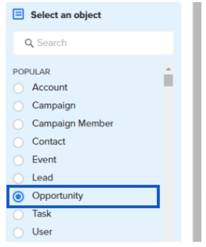
Task: Click the selected Opportunity radio button
Action: [18, 196]
